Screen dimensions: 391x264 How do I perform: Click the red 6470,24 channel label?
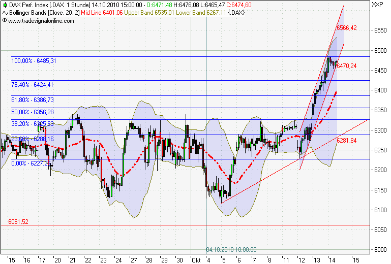tap(346, 66)
